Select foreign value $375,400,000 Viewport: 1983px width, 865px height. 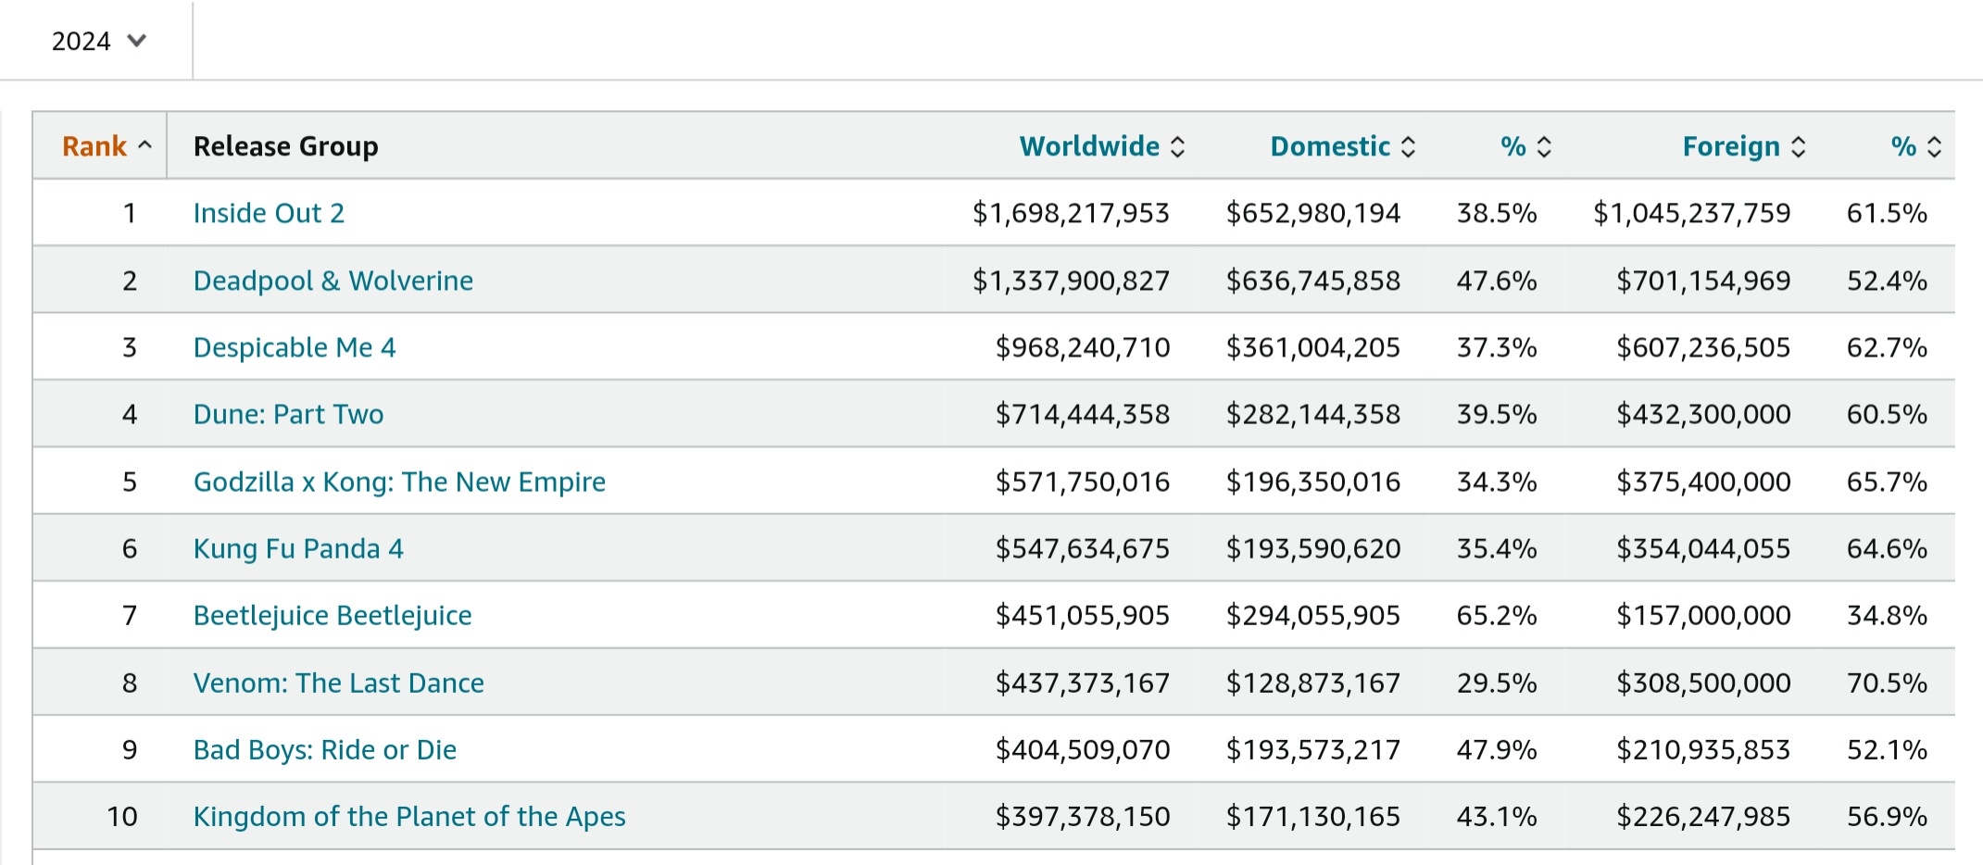pyautogui.click(x=1703, y=482)
